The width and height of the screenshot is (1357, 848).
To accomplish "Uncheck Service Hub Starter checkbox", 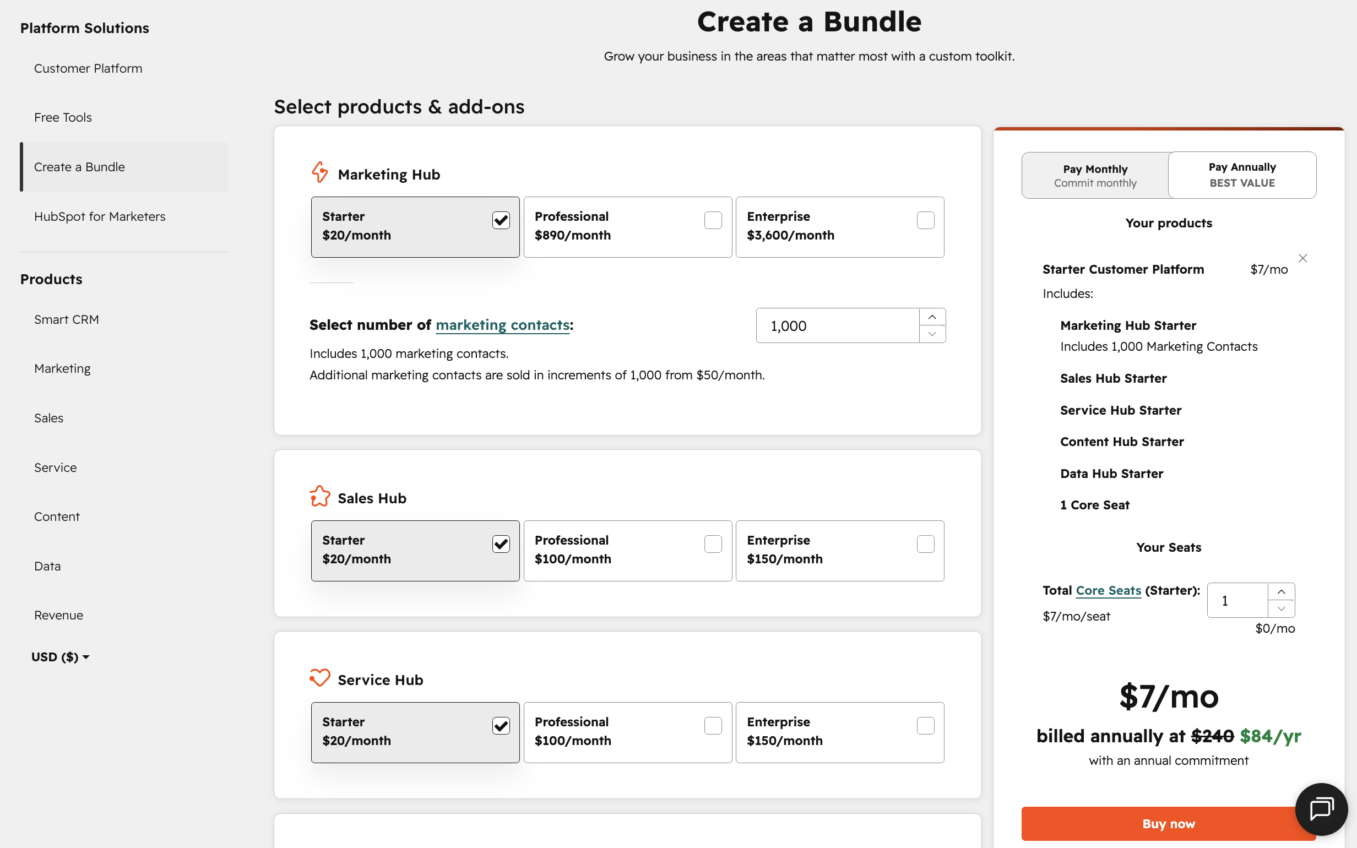I will point(501,726).
